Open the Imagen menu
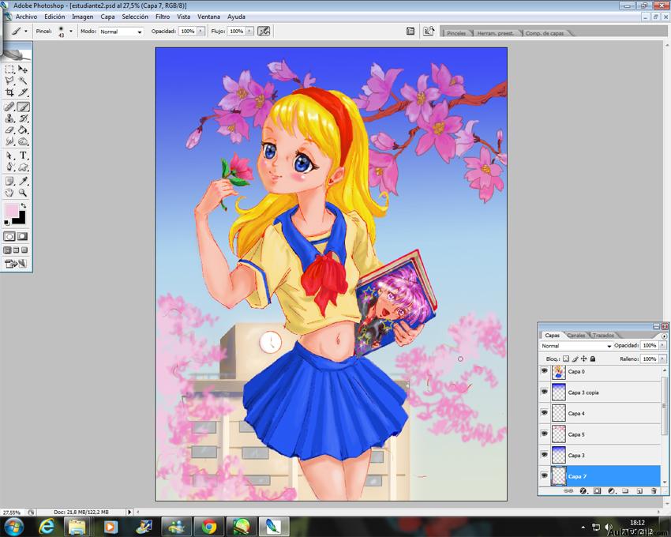The width and height of the screenshot is (671, 537). pyautogui.click(x=83, y=17)
